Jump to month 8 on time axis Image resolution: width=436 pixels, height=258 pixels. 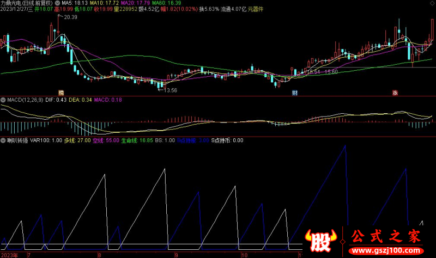100,255
